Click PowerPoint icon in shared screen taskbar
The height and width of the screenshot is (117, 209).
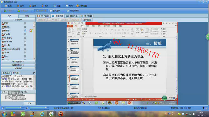(x=130, y=103)
